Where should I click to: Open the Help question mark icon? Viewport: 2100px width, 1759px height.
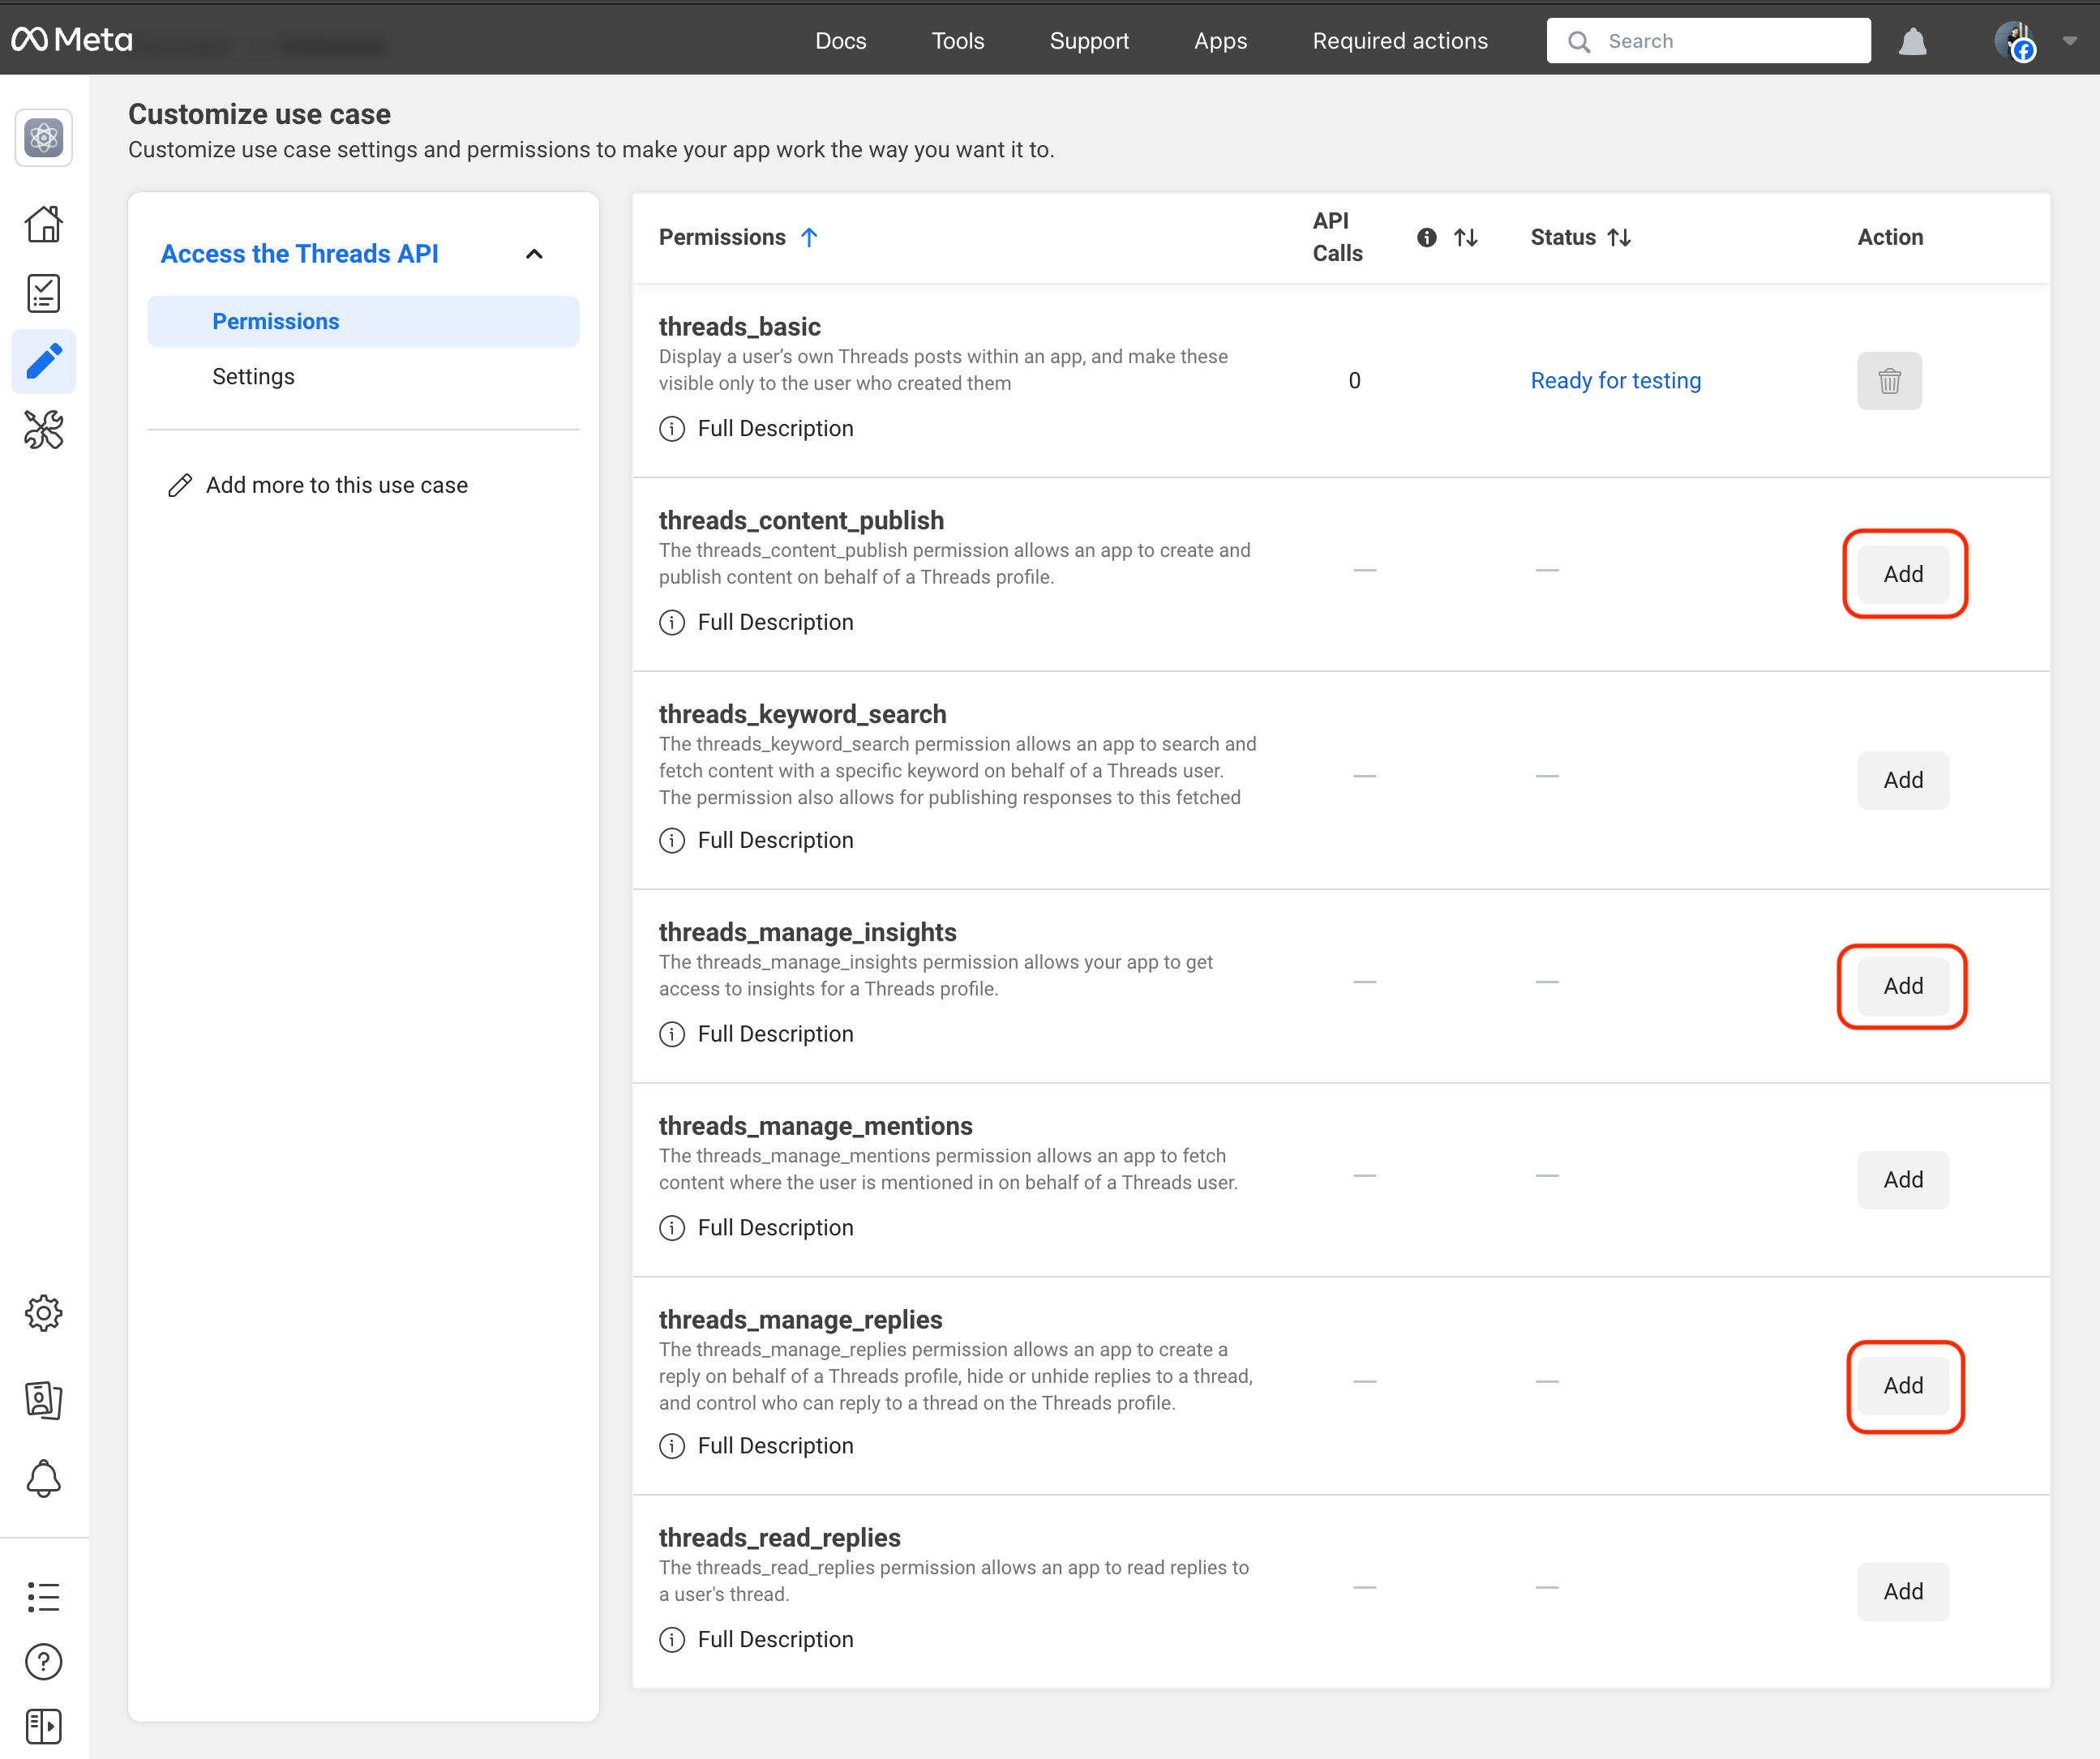(44, 1662)
